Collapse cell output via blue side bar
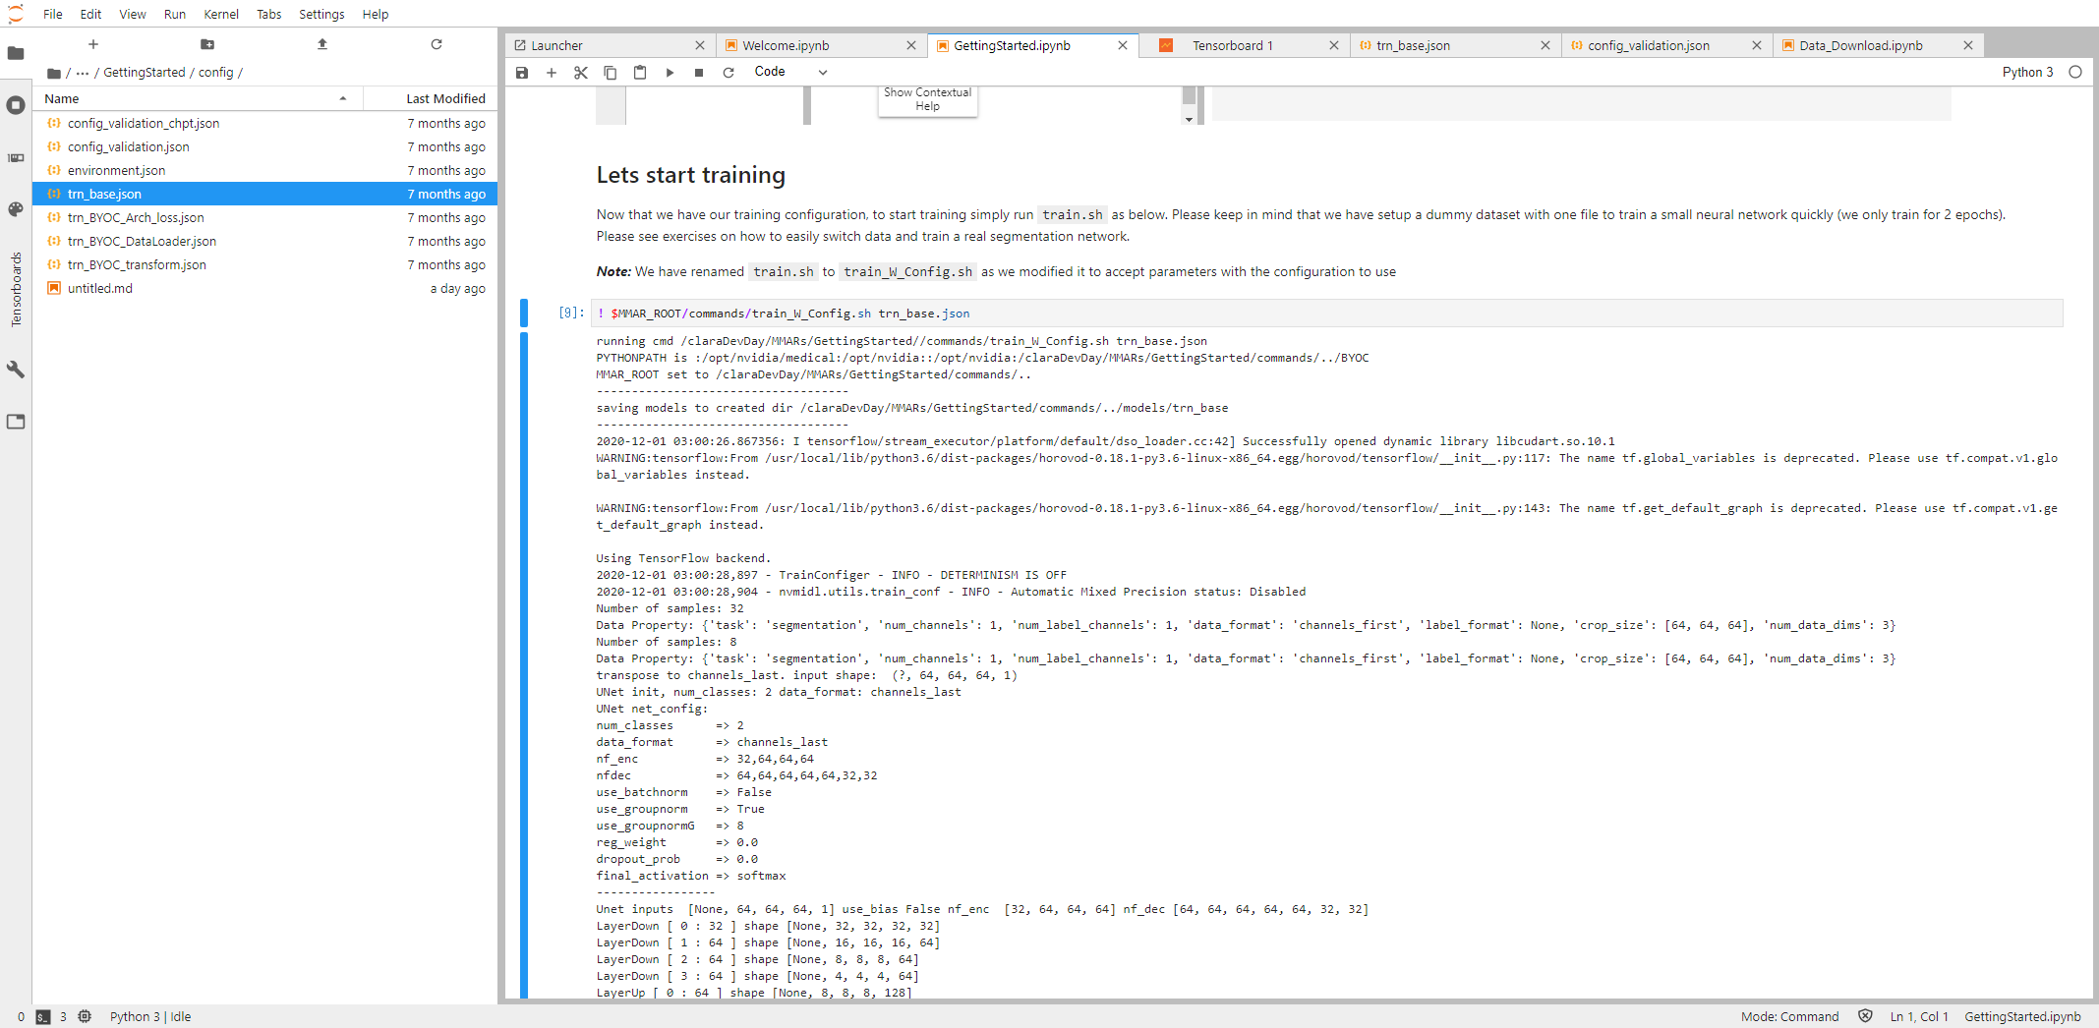 tap(524, 665)
